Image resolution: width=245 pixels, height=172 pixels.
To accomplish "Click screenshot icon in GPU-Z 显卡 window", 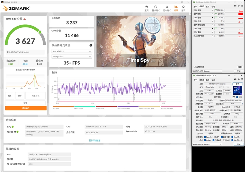I will (x=235, y=79).
